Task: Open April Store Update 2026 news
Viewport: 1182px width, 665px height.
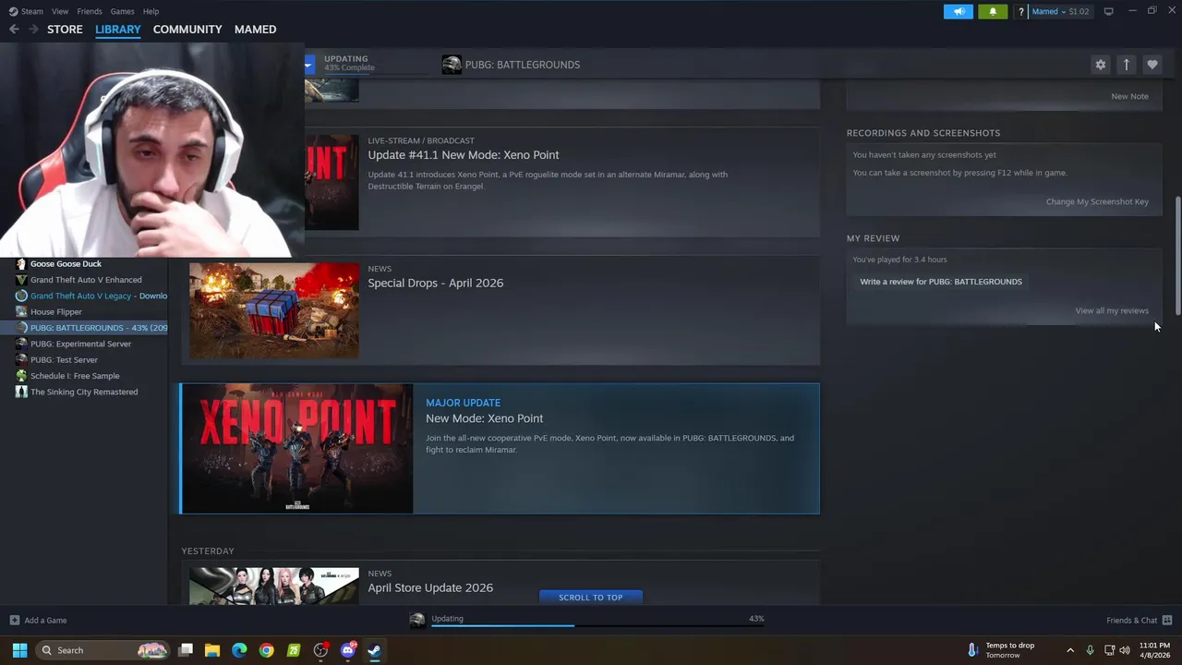Action: tap(430, 587)
